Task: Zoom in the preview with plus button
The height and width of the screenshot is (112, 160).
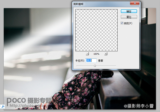Action: coord(106,54)
